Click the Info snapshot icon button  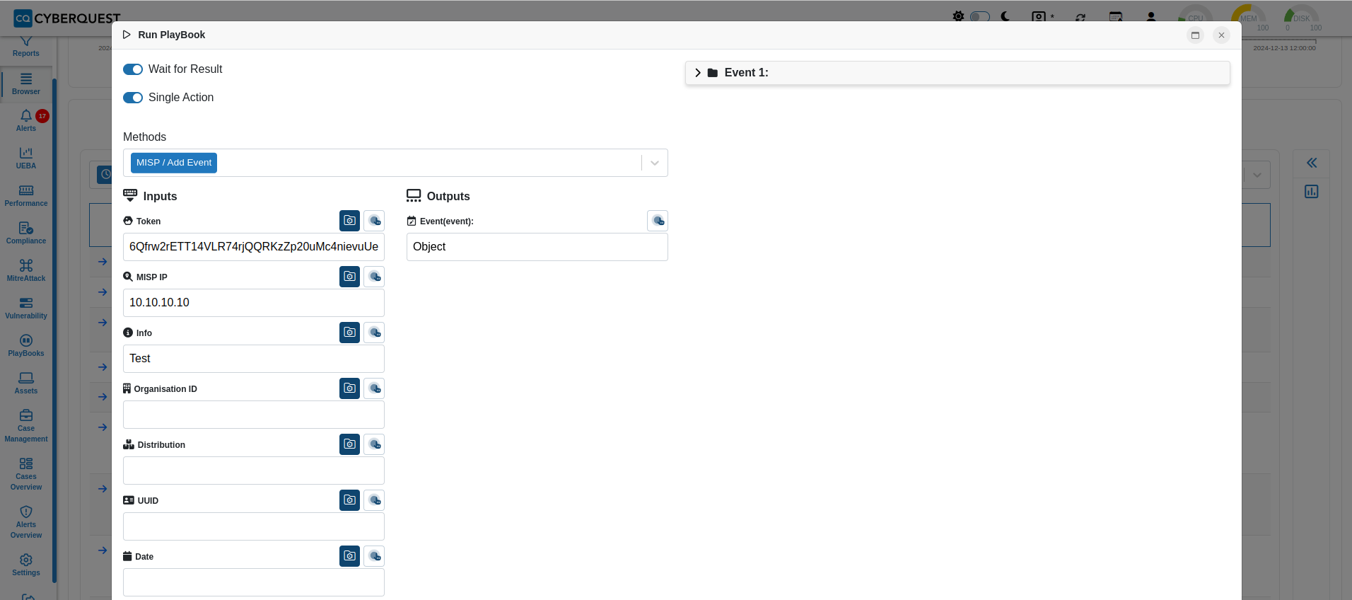[x=349, y=333]
